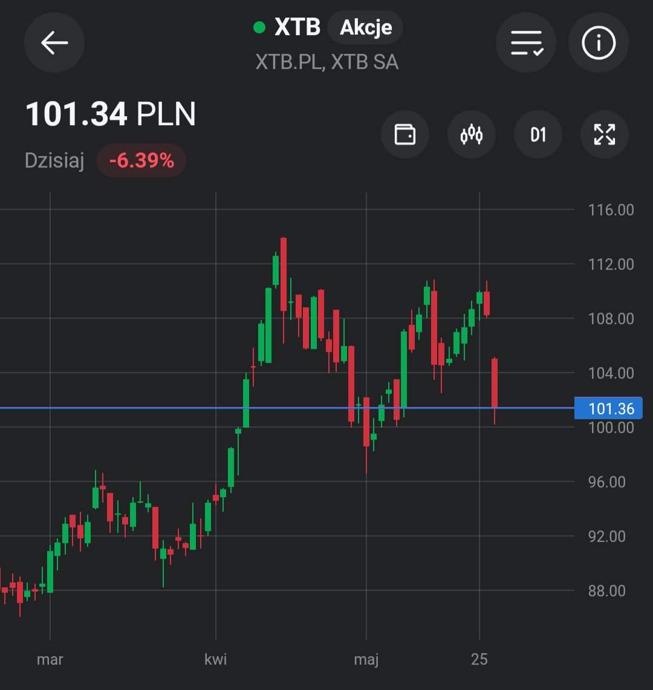
Task: Tap the XTB.PL, XTB SA subtitle
Action: [327, 62]
